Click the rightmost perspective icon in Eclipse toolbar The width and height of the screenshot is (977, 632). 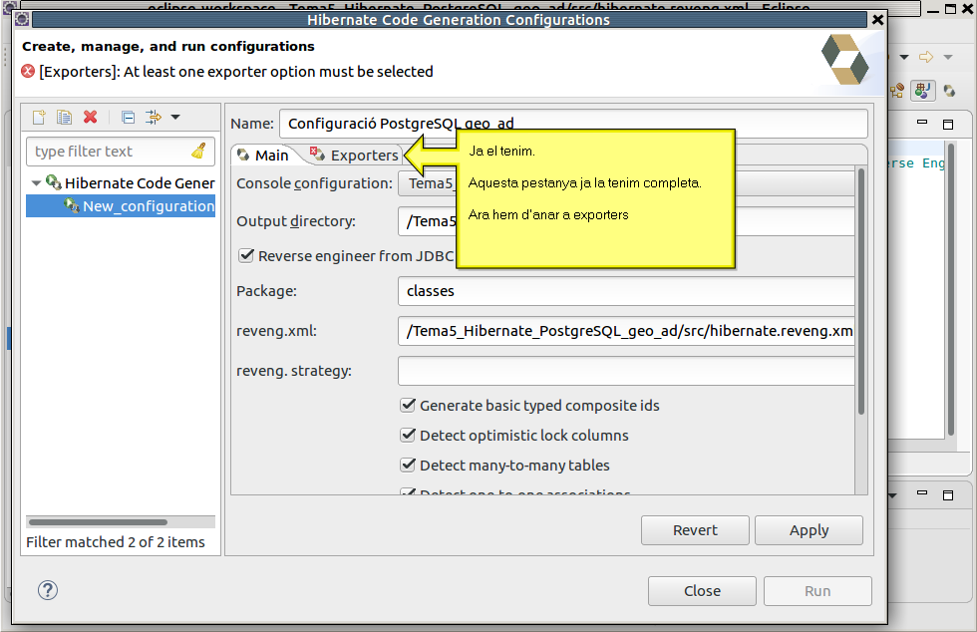pos(949,91)
